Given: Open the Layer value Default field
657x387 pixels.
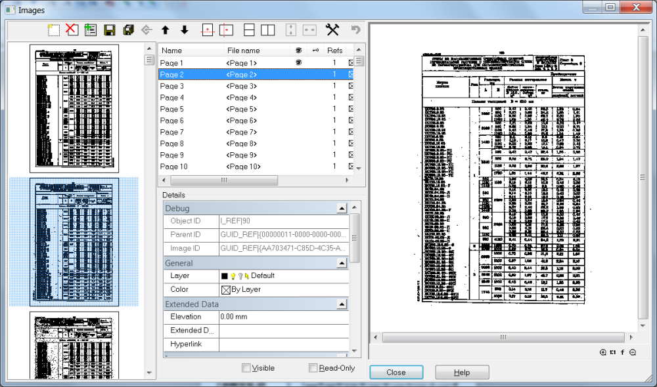Looking at the screenshot, I should [284, 275].
